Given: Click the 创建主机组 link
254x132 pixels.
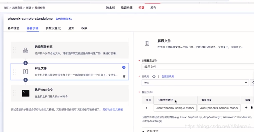Looking at the screenshot, I should click(x=168, y=76).
